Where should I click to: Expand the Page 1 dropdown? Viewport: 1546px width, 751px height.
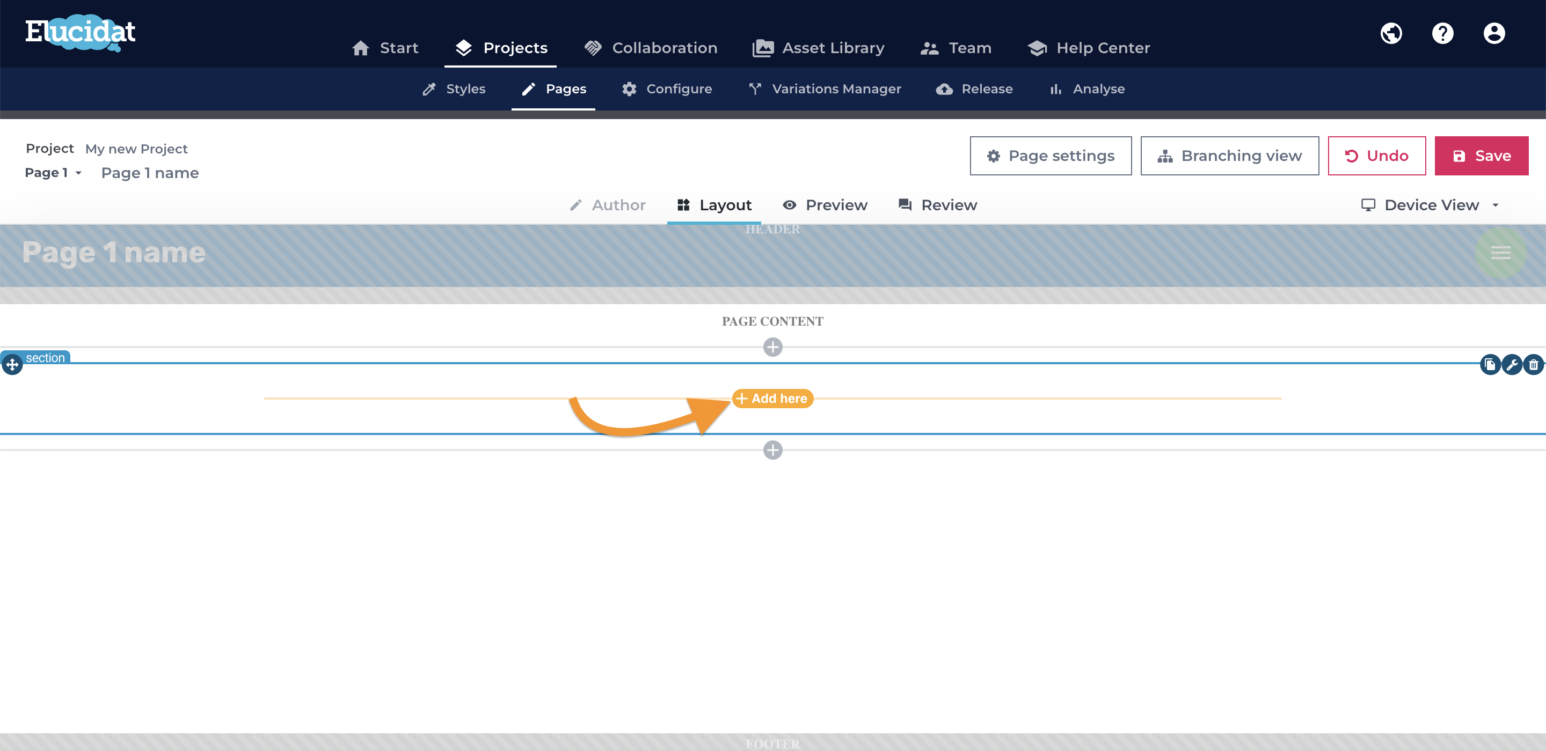[53, 173]
